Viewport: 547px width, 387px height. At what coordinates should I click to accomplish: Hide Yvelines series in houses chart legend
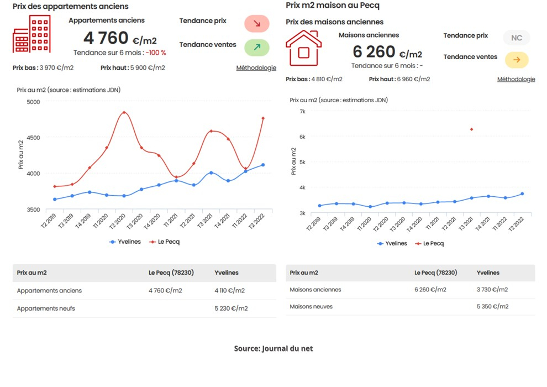[392, 243]
